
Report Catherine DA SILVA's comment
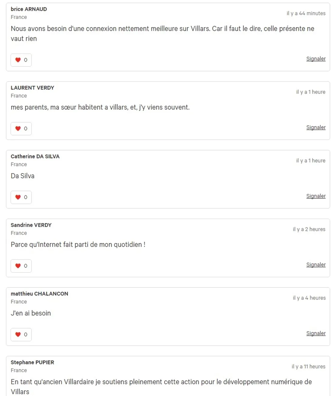click(x=316, y=196)
